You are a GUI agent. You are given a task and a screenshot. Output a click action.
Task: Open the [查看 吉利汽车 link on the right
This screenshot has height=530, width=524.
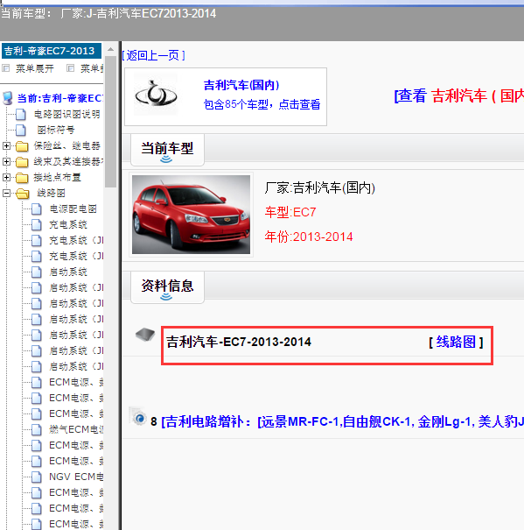click(458, 95)
